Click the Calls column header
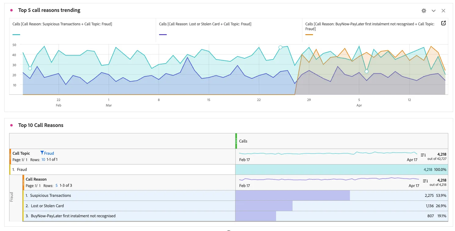455x231 pixels. (243, 141)
